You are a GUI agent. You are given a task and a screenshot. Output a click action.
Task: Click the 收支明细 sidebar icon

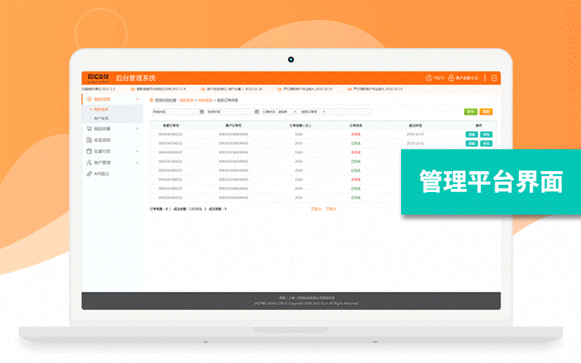[x=88, y=140]
